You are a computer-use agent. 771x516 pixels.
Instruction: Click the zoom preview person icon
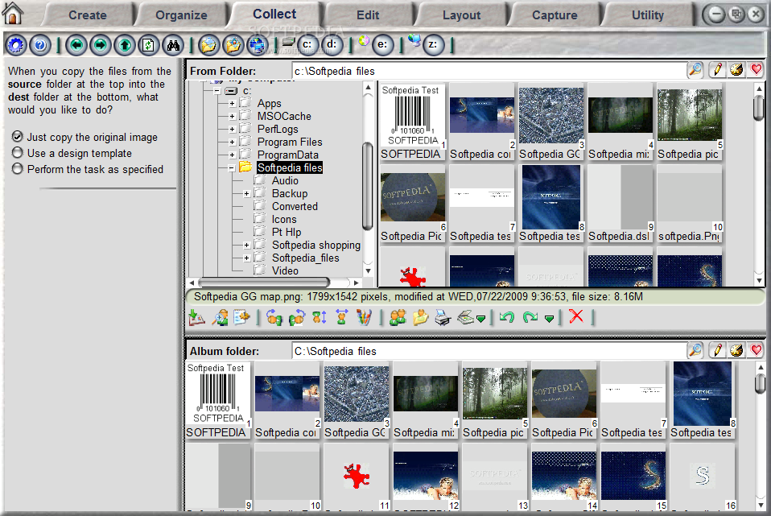(220, 317)
